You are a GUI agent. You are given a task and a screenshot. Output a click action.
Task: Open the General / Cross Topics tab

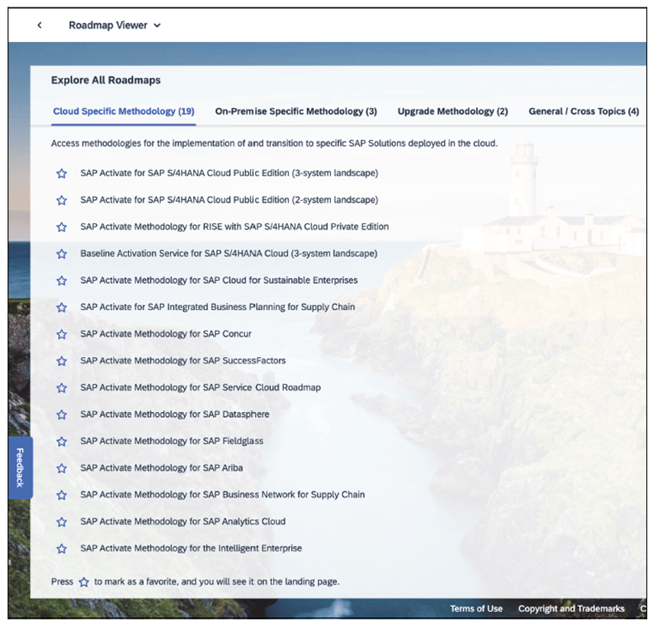point(584,111)
